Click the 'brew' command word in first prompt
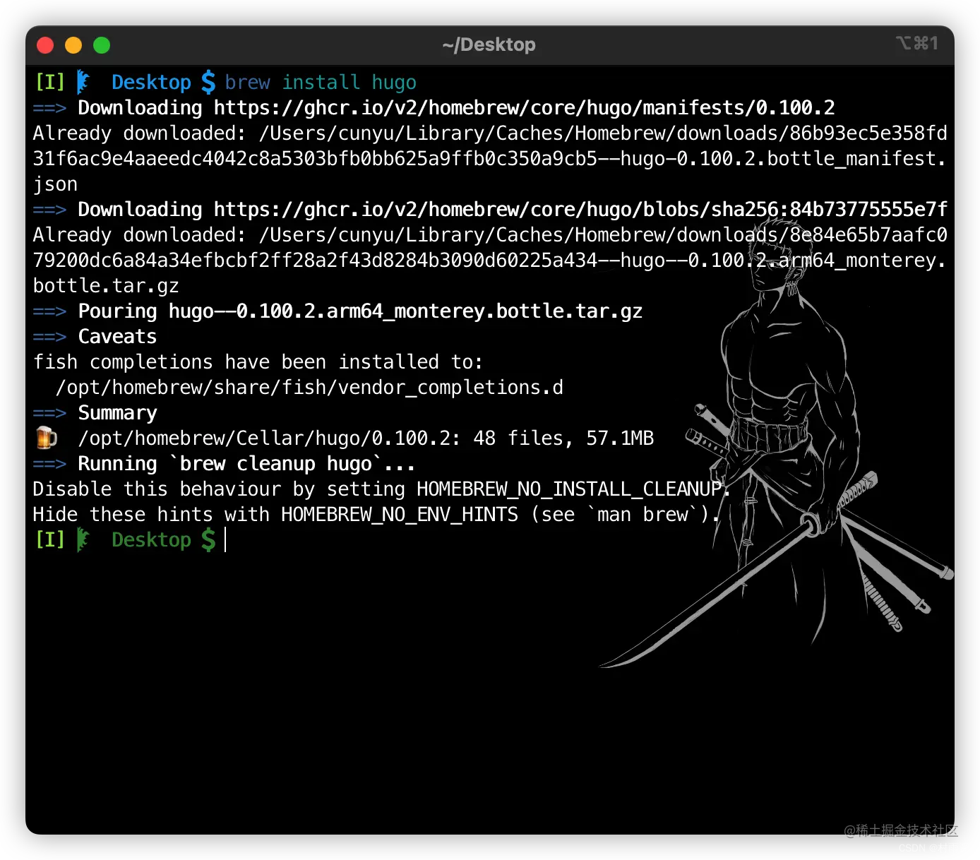This screenshot has width=980, height=860. click(248, 83)
